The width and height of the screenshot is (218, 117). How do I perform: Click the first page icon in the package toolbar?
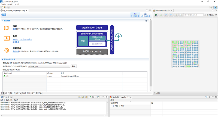tap(176, 15)
